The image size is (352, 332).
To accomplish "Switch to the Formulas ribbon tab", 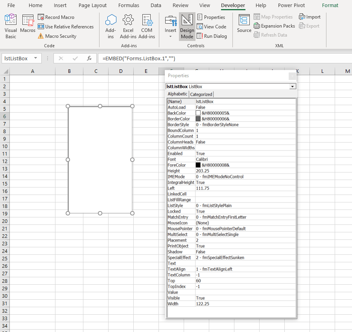I will pyautogui.click(x=129, y=5).
